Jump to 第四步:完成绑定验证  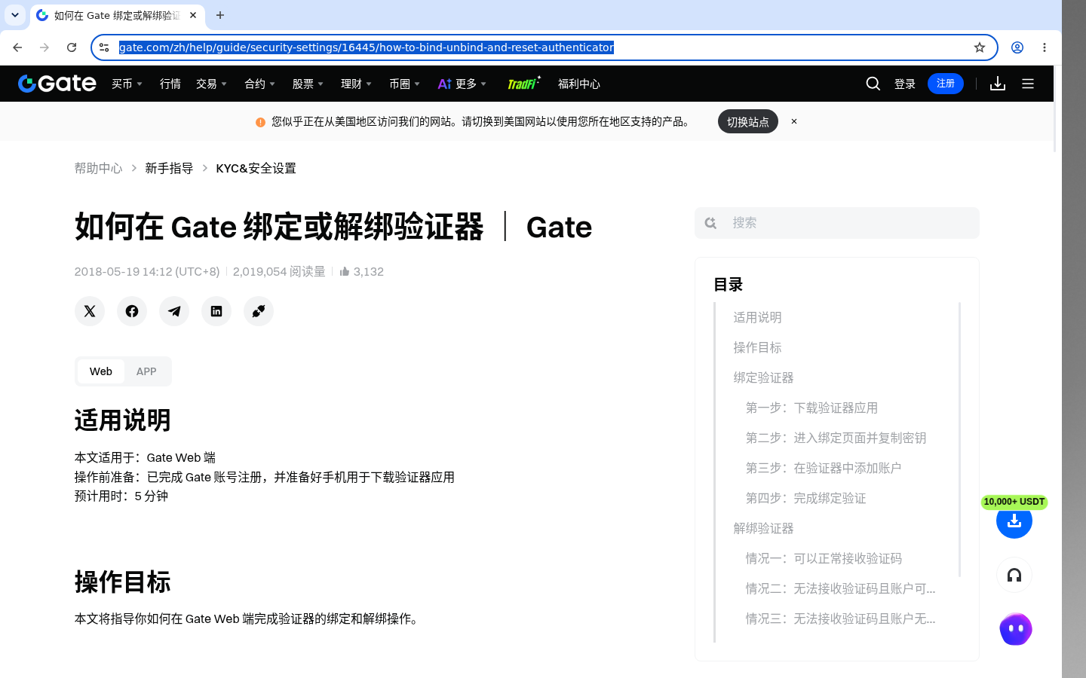tap(805, 498)
